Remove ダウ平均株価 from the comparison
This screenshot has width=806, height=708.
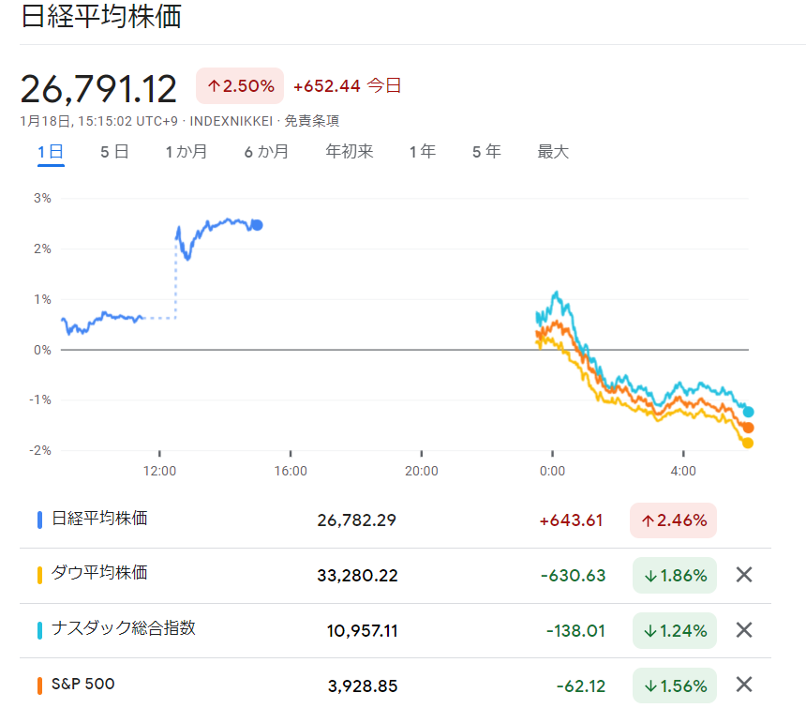tap(744, 575)
